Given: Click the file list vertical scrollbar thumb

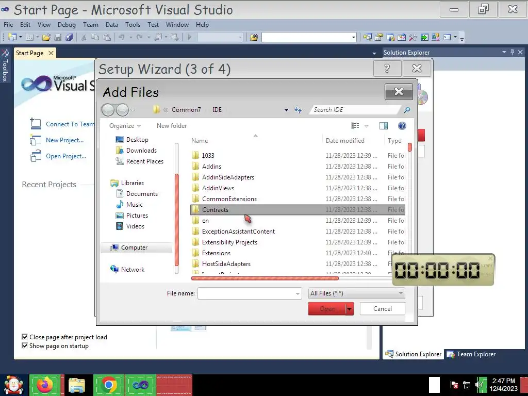Looking at the screenshot, I should tap(409, 147).
